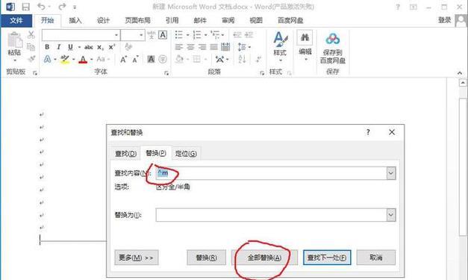Image resolution: width=468 pixels, height=280 pixels.
Task: Click Increase Indent icon
Action: [x=249, y=34]
